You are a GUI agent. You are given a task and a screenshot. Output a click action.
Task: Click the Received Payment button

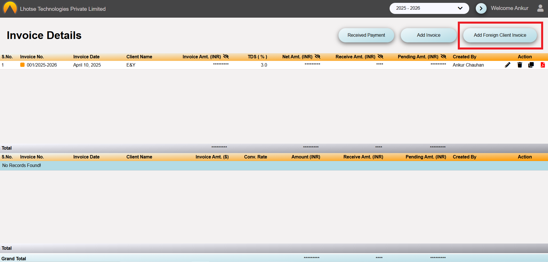(x=366, y=35)
